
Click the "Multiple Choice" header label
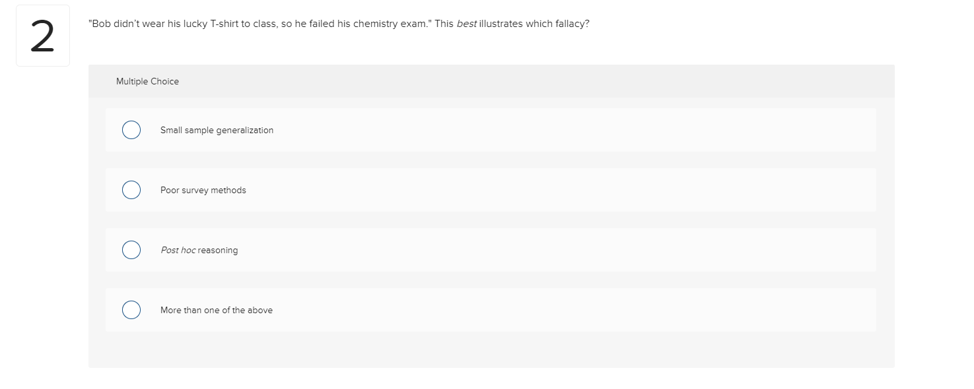(x=147, y=82)
